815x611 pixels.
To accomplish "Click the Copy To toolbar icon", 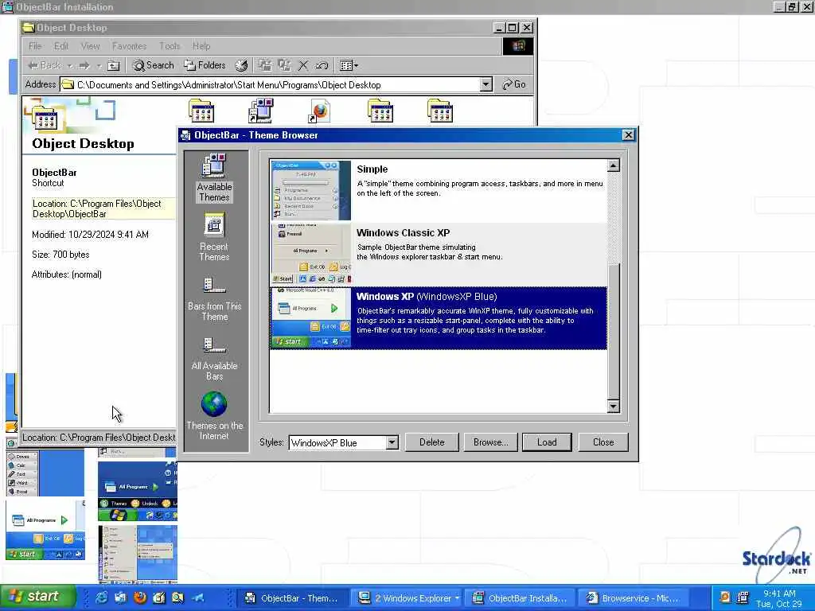I will pos(284,65).
